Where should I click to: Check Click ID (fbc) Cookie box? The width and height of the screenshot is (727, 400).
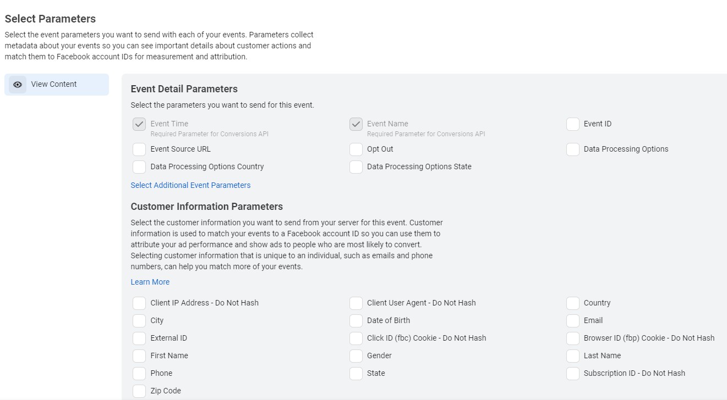point(356,338)
